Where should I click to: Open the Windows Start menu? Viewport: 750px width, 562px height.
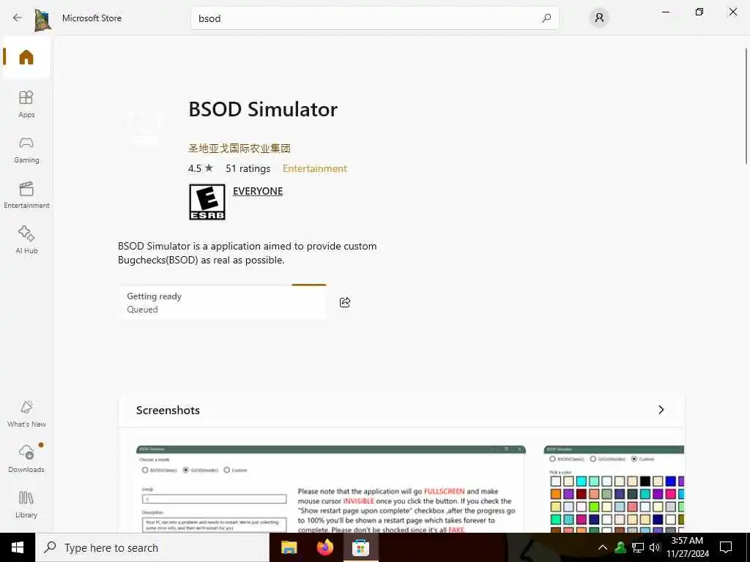pos(18,547)
